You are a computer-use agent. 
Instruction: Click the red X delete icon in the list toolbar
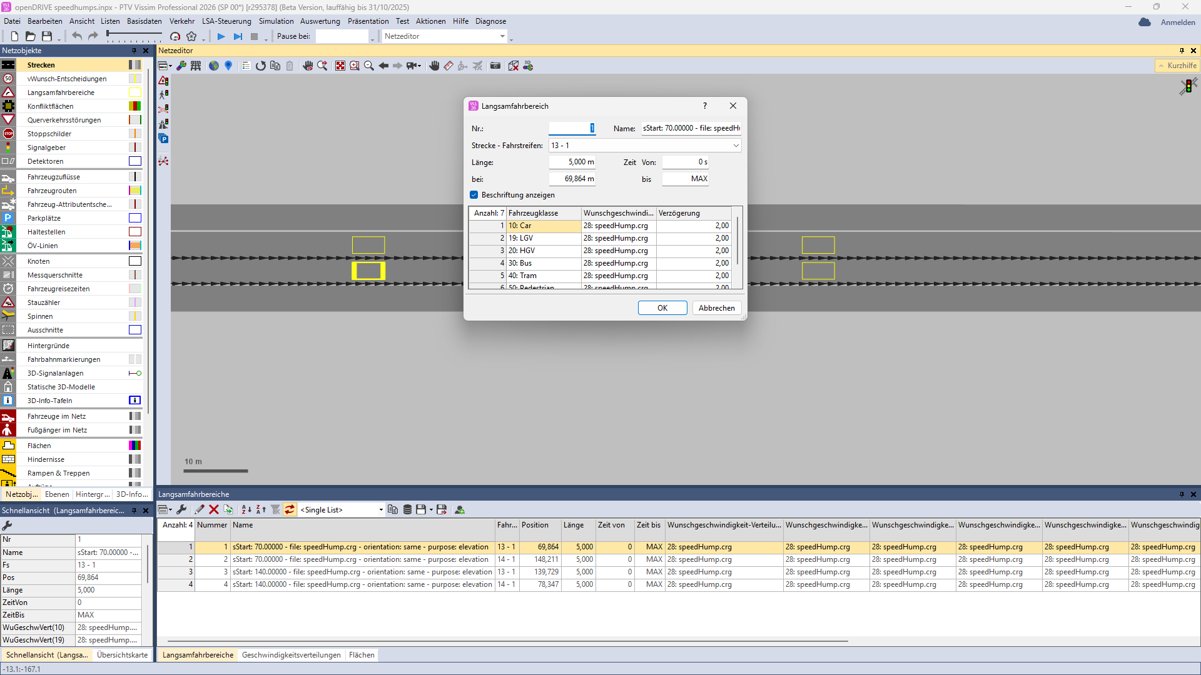tap(214, 510)
